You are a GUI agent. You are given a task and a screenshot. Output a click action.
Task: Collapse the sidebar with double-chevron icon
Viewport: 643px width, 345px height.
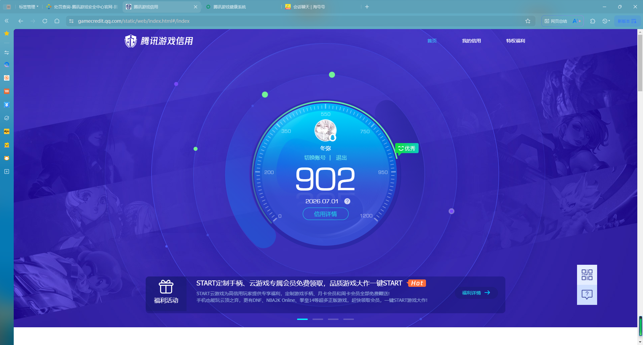pos(6,21)
